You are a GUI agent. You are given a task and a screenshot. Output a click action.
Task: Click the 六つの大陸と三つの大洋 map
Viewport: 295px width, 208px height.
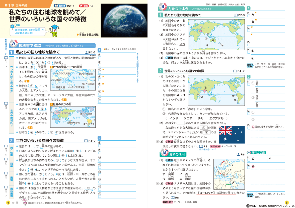(73, 80)
